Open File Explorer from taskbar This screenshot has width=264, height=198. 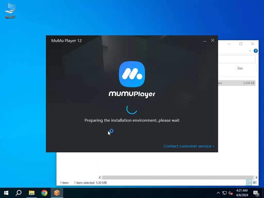pyautogui.click(x=31, y=193)
